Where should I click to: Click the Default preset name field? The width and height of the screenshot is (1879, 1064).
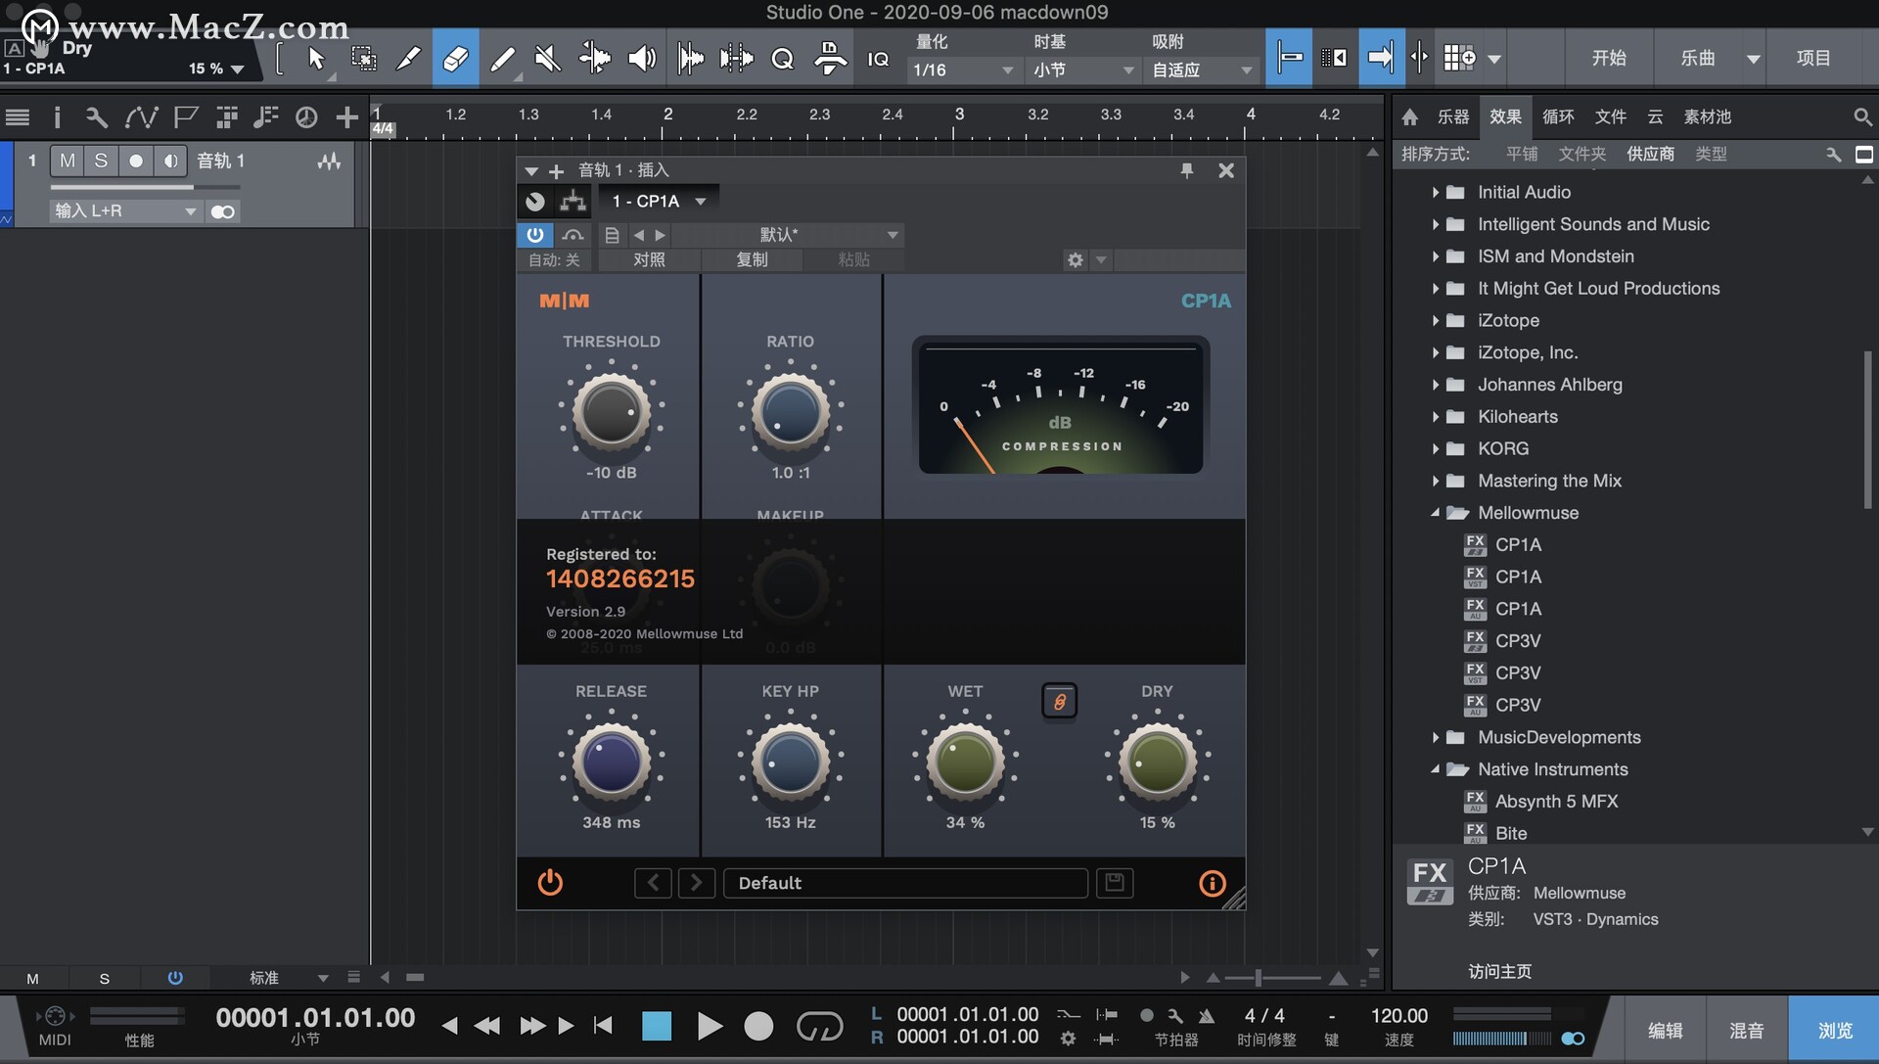pos(905,883)
